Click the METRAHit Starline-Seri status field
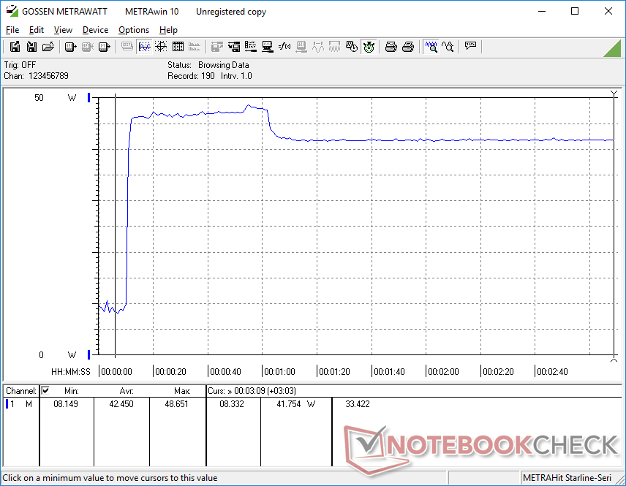This screenshot has width=626, height=486. tap(567, 478)
